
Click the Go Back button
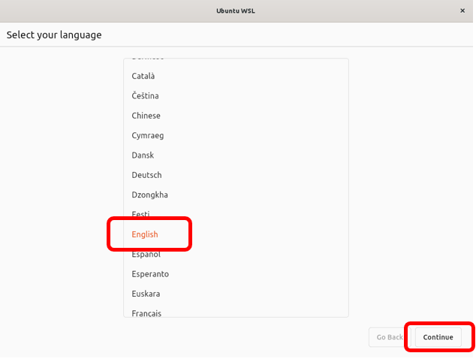tap(390, 337)
